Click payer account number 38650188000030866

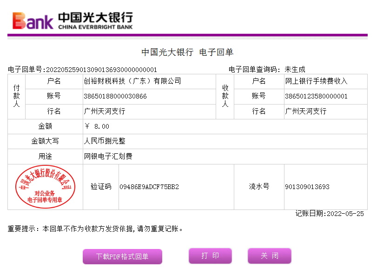tap(115, 96)
